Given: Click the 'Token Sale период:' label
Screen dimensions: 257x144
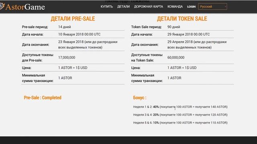Looking at the screenshot, I should pyautogui.click(x=146, y=27).
